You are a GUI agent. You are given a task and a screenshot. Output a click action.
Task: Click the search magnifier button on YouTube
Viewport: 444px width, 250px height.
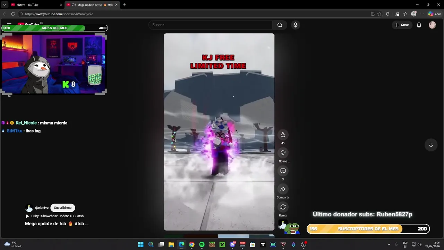(280, 25)
